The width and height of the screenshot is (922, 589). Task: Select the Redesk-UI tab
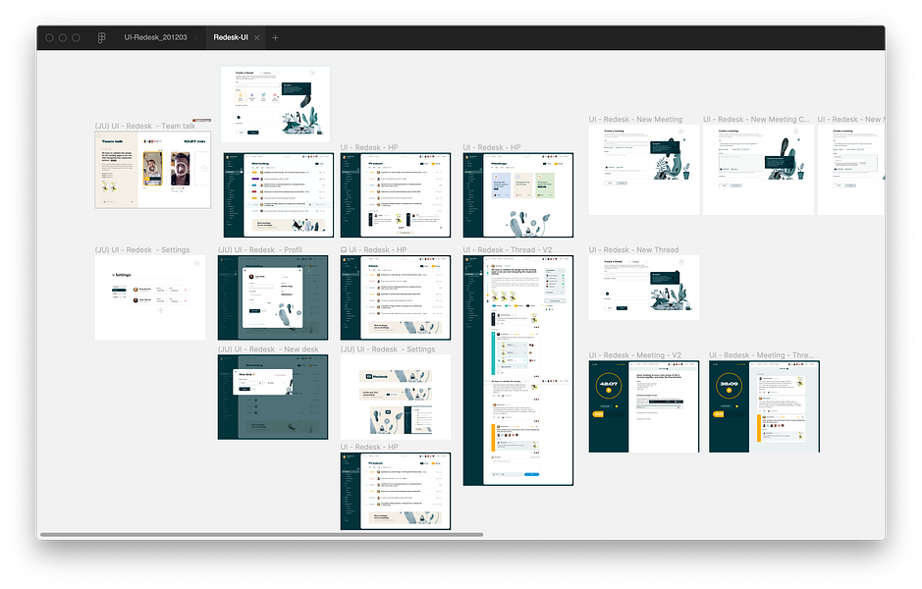pyautogui.click(x=231, y=37)
